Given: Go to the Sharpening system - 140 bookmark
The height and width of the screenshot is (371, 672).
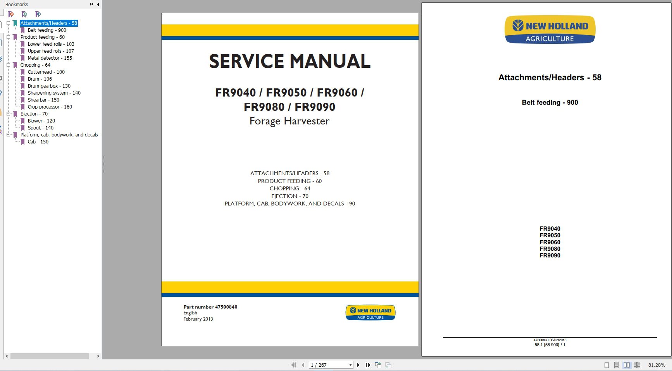Looking at the screenshot, I should (54, 93).
